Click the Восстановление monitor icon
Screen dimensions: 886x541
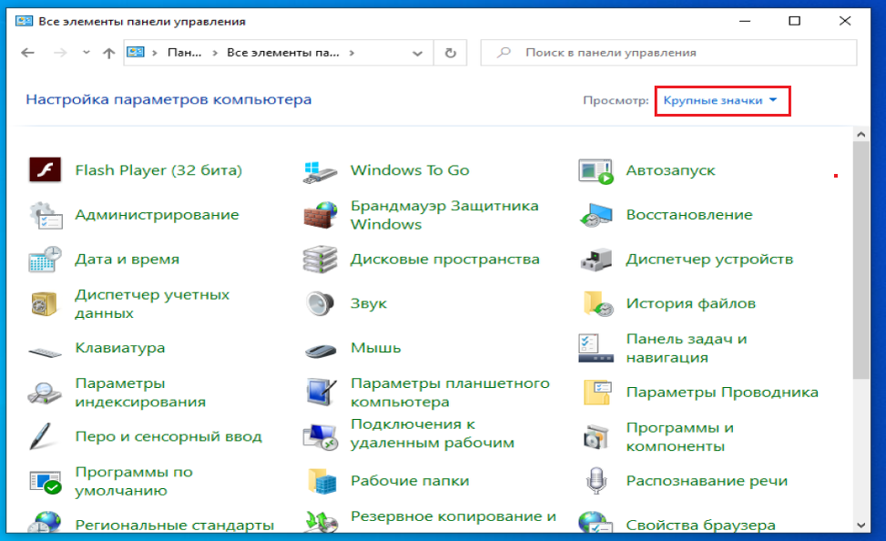click(x=596, y=215)
